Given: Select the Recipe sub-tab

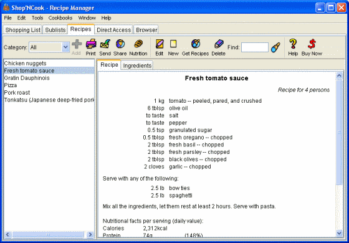Looking at the screenshot, I should 109,65.
